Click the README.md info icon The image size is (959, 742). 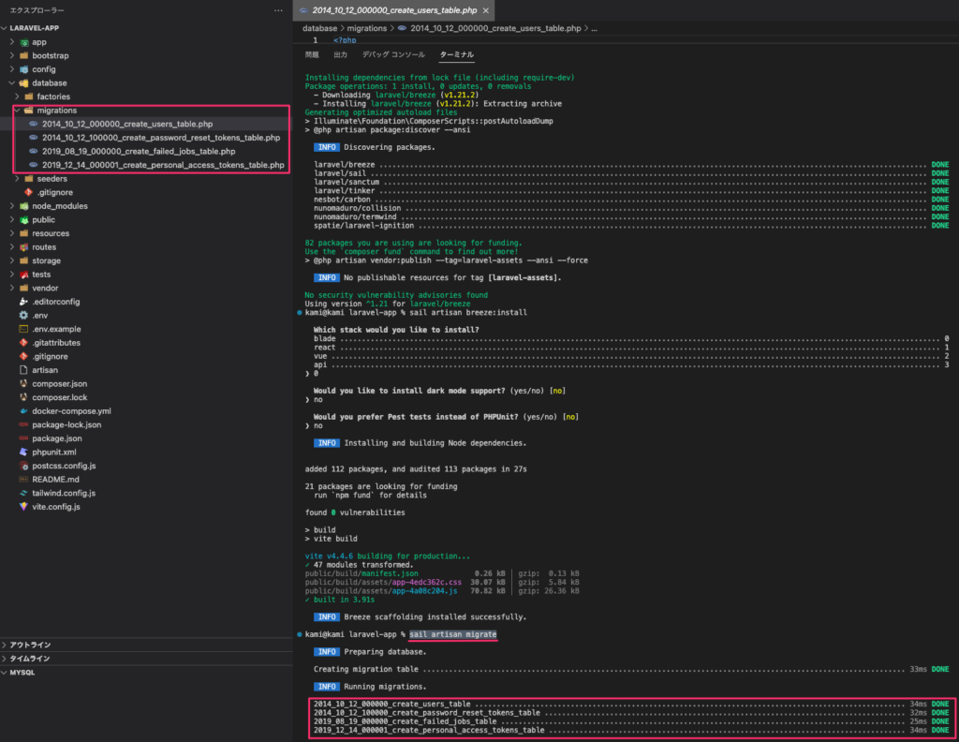click(x=23, y=479)
